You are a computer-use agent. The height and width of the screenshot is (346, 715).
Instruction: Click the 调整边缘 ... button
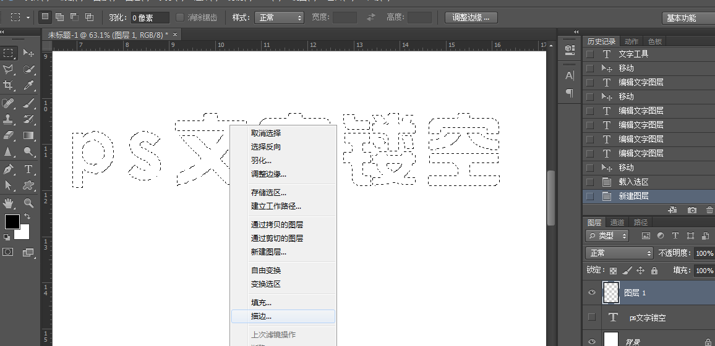pos(471,18)
